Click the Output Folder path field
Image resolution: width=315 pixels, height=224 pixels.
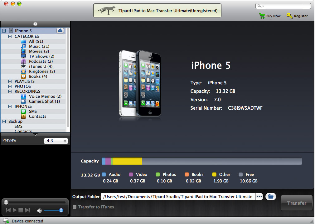click(x=178, y=197)
